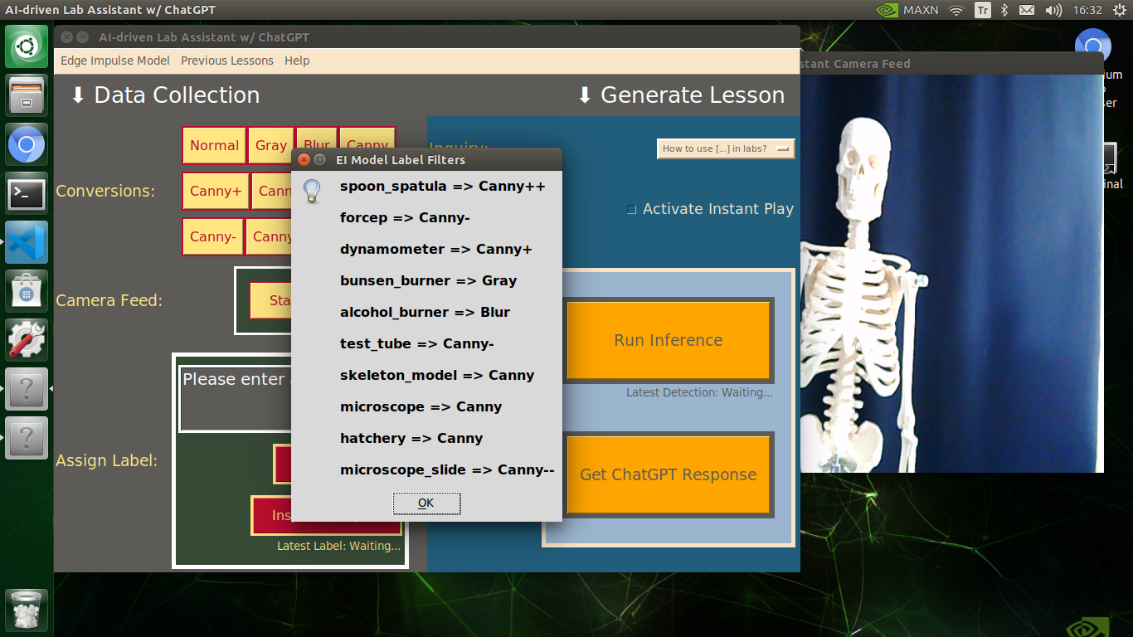Screen dimensions: 1133x637
Task: Launch Chromium browser from the dock
Action: (26, 144)
